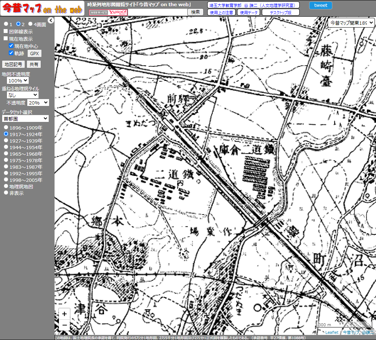Select the 1896～1909年 map period
This screenshot has height=340, width=376.
[6, 127]
